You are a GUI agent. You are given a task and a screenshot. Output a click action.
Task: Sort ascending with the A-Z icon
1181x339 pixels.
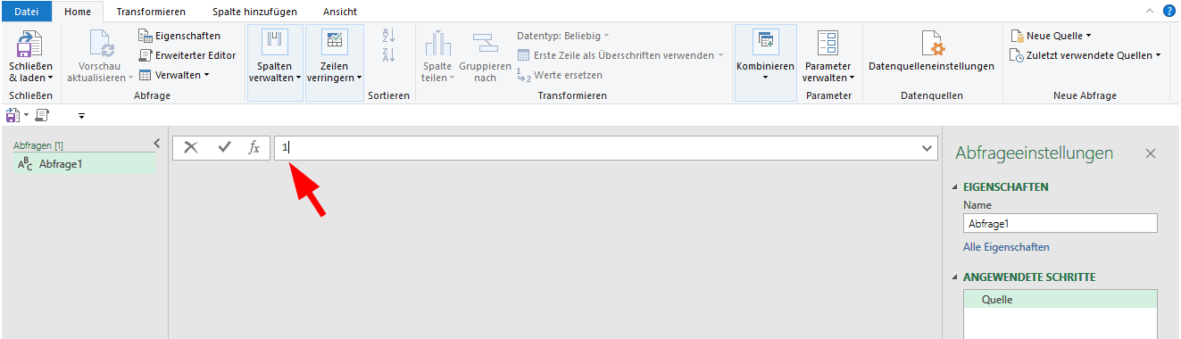388,36
